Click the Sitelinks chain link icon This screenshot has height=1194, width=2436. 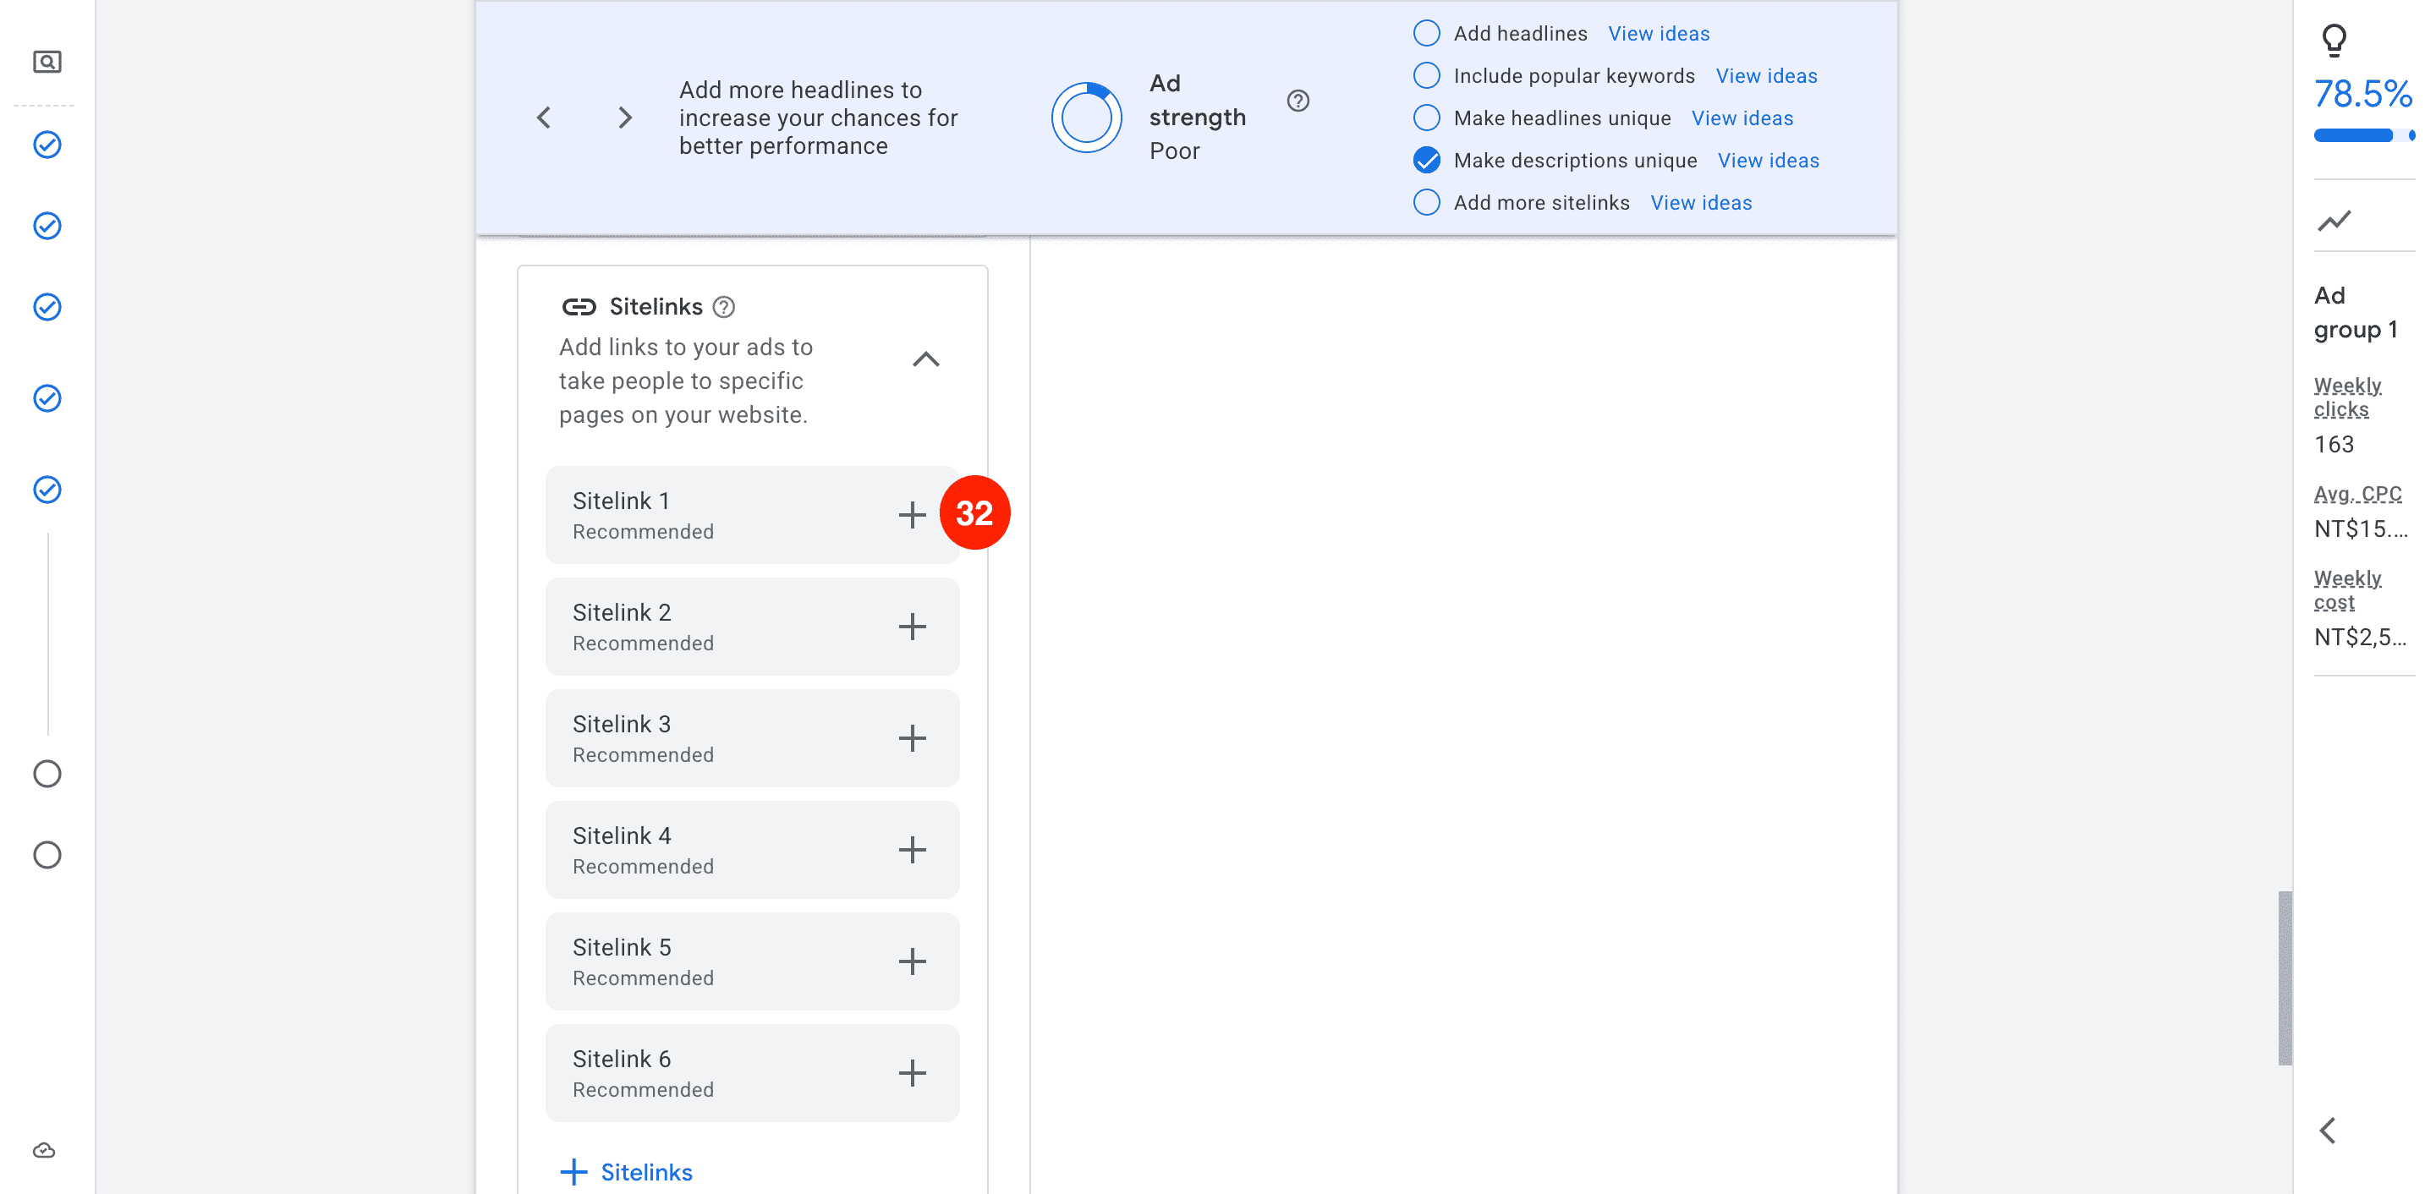pyautogui.click(x=579, y=307)
